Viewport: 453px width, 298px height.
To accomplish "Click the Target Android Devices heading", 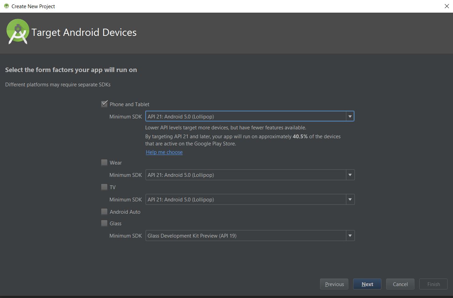I will coord(84,32).
